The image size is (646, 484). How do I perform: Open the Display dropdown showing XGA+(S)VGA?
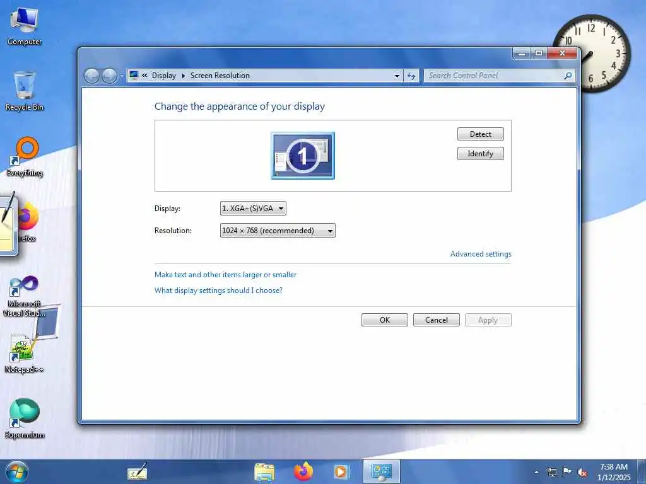click(x=253, y=208)
